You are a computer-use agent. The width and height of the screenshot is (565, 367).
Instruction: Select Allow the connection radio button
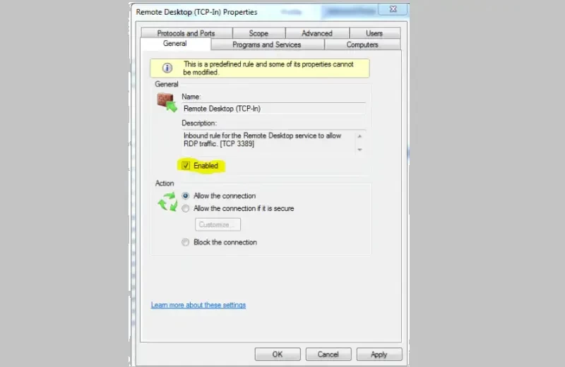(185, 196)
